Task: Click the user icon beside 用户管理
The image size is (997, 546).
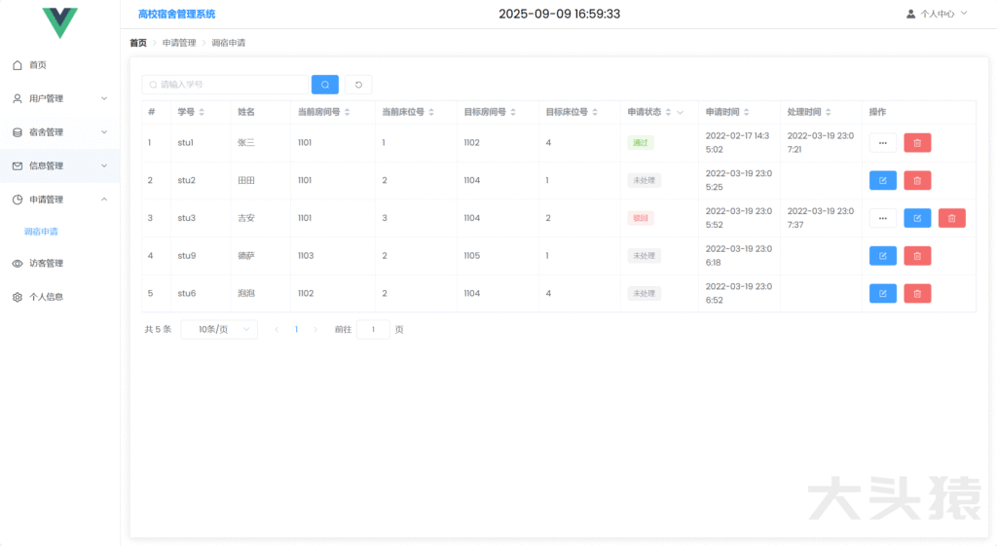Action: 18,98
